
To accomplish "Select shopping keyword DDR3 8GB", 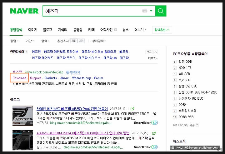I will point(186,117).
